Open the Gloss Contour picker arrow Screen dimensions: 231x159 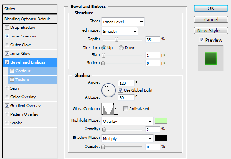pos(116,109)
